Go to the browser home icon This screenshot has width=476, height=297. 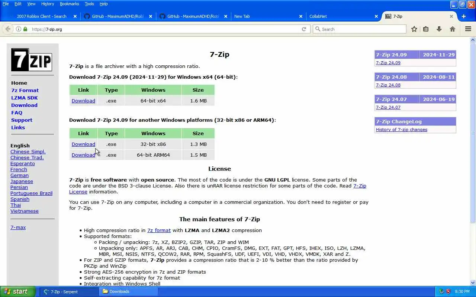point(453,29)
